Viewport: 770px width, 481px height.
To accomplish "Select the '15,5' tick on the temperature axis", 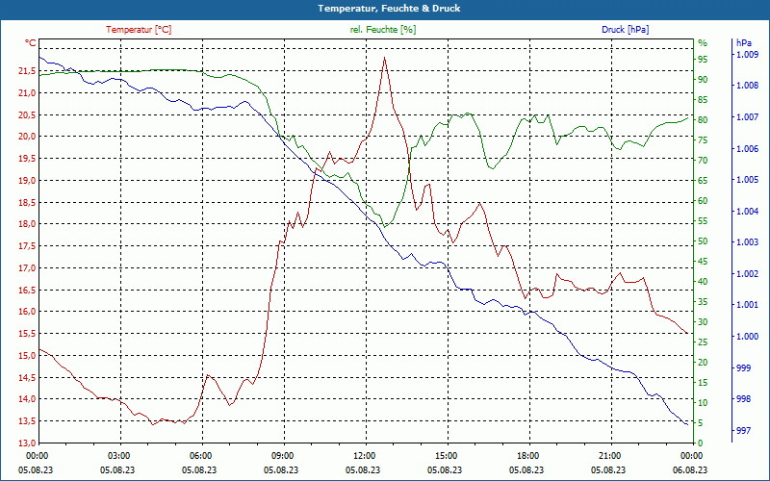I will pos(27,334).
